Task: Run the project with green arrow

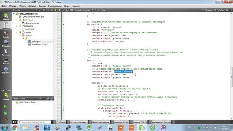Action: 6,107
